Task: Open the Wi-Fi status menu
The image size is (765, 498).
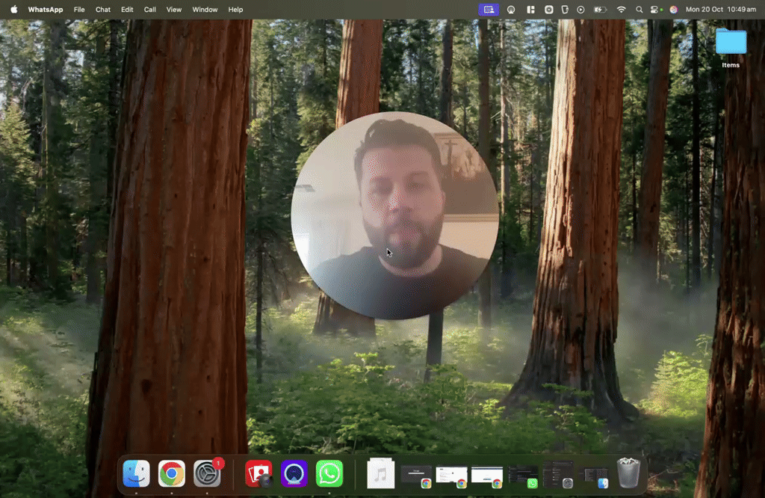Action: (x=621, y=9)
